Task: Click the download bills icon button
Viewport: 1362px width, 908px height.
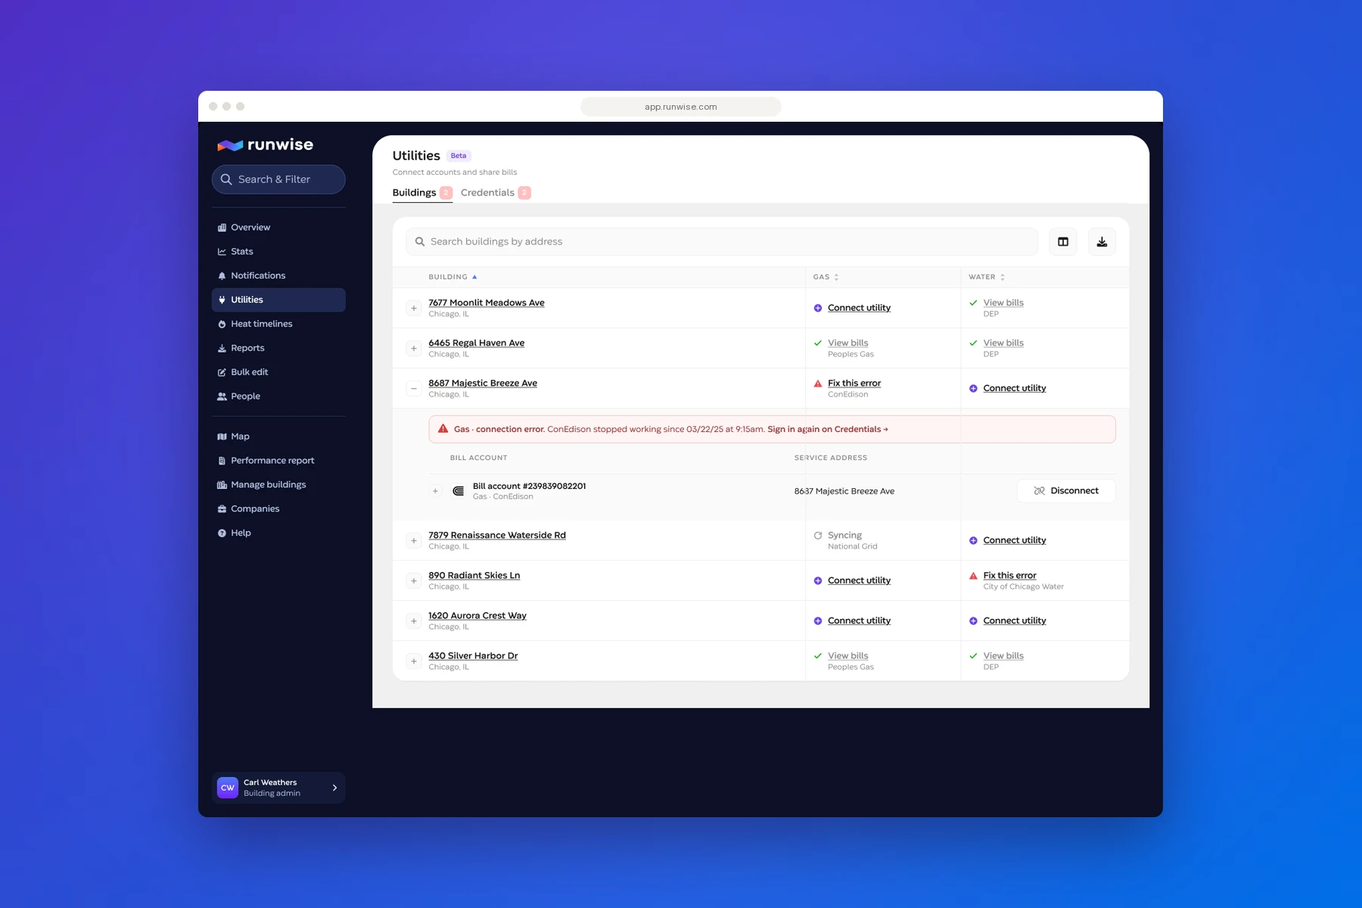Action: pos(1102,241)
